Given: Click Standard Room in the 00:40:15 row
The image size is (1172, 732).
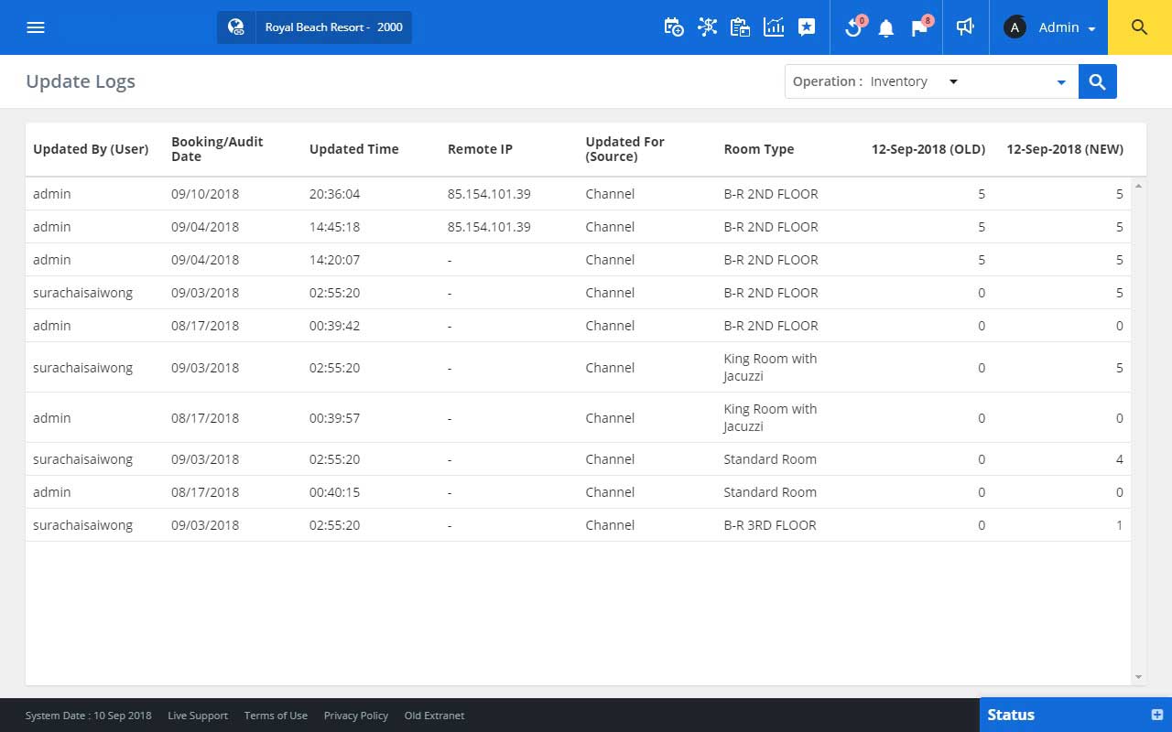Looking at the screenshot, I should (770, 492).
